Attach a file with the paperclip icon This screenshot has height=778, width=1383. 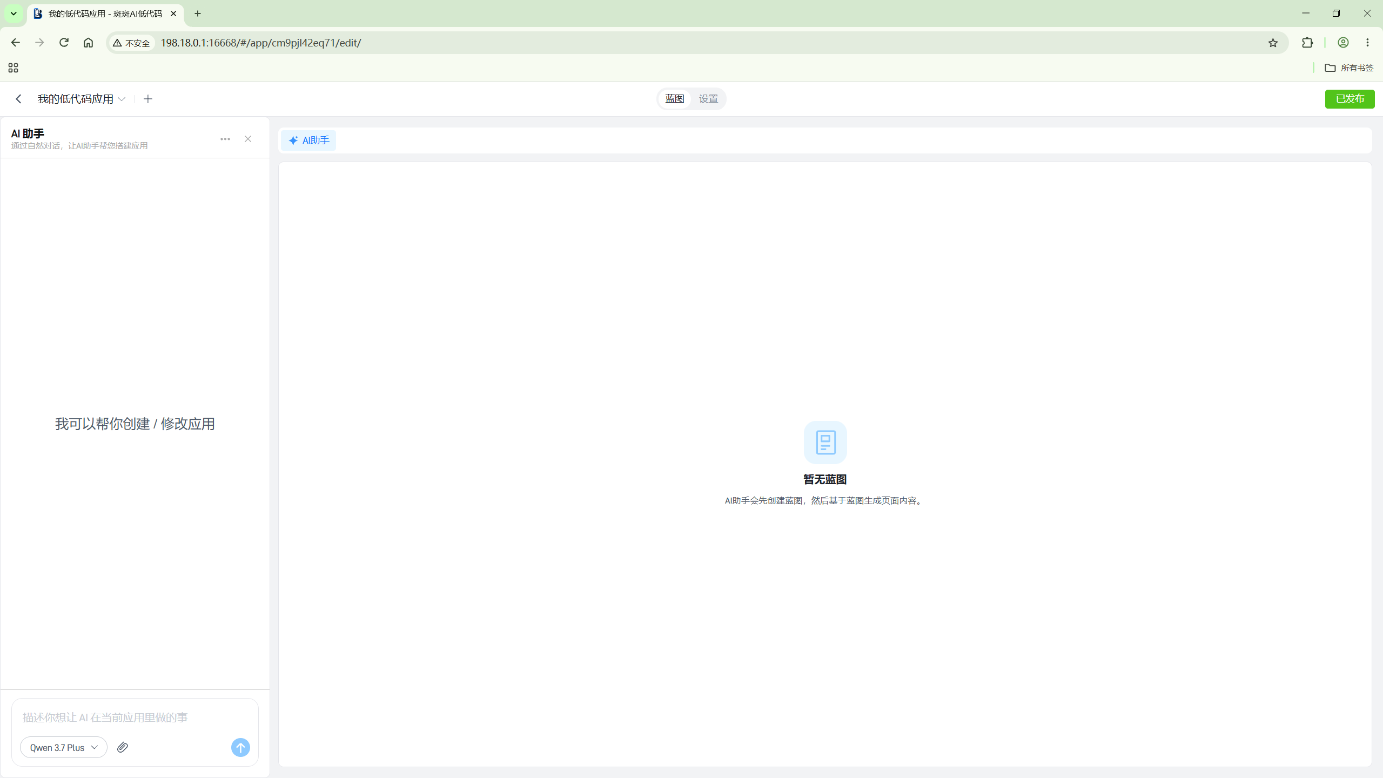click(x=123, y=747)
